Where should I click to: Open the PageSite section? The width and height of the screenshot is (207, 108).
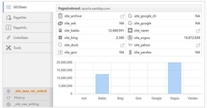(x=28, y=17)
